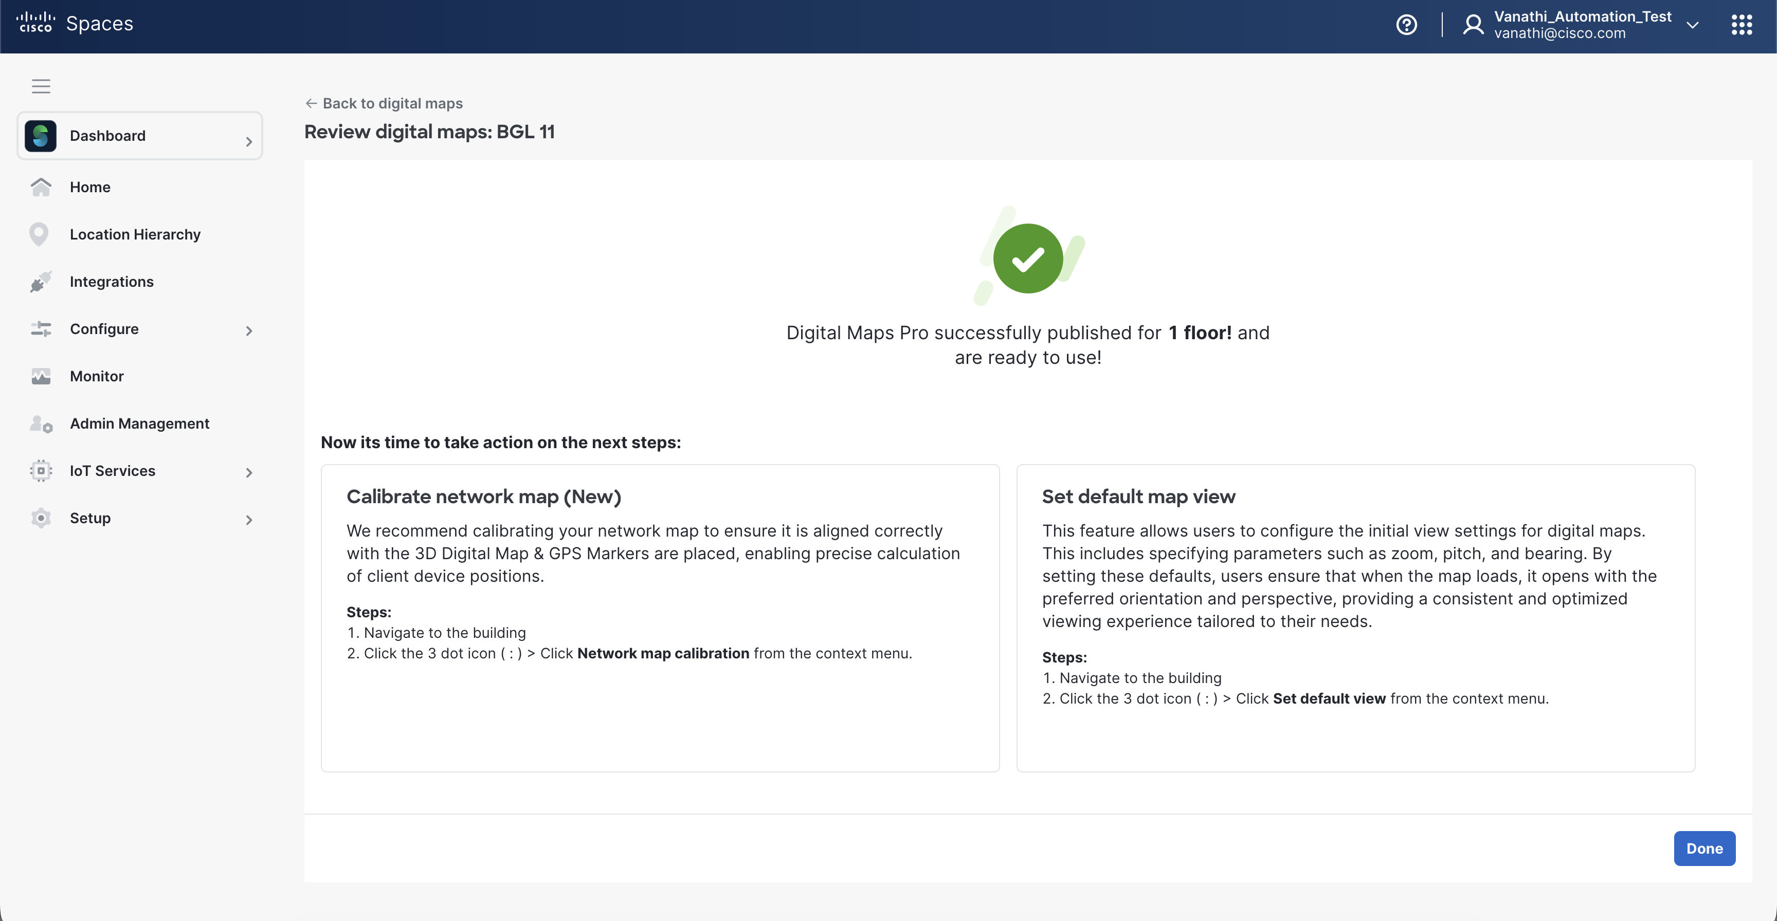Click the hamburger menu icon
This screenshot has width=1777, height=921.
point(41,86)
